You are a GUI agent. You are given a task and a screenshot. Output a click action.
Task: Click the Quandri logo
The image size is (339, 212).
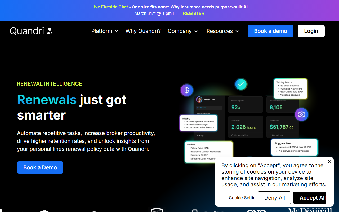click(x=31, y=31)
